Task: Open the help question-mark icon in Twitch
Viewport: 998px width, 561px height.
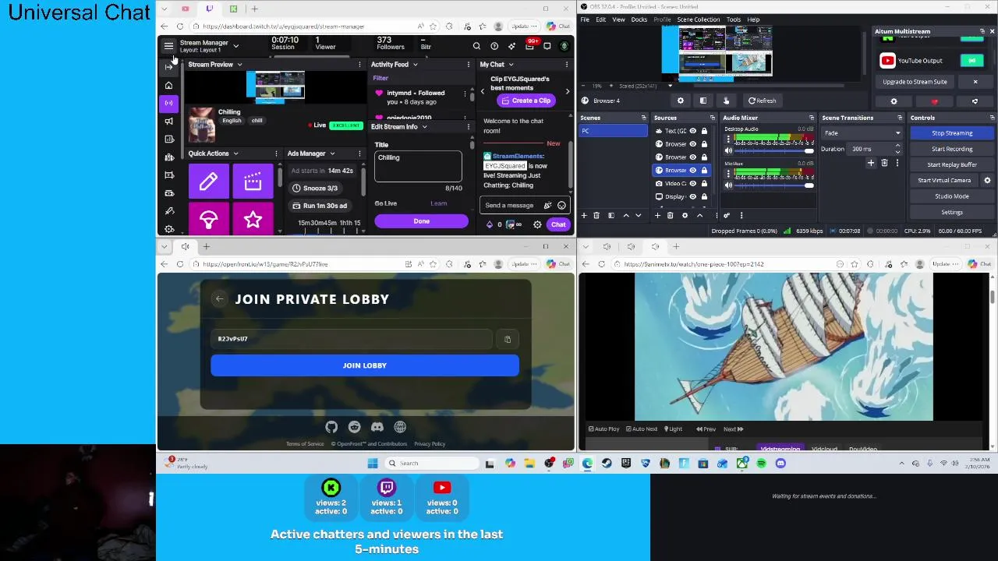Action: point(494,46)
